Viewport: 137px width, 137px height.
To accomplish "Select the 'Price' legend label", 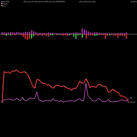I will point(4,6).
